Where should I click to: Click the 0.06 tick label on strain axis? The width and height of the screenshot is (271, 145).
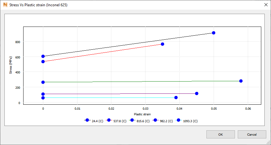click(248, 109)
